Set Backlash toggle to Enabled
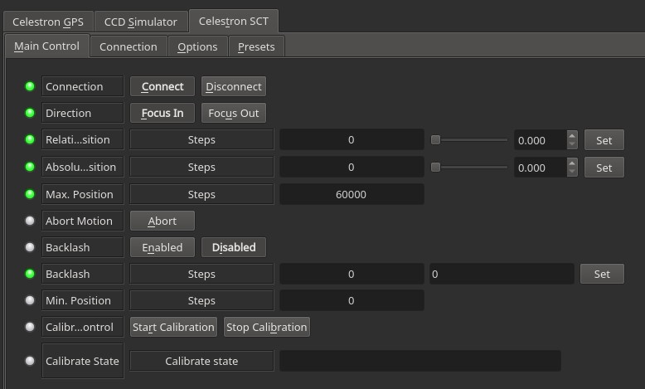The image size is (645, 389). (x=162, y=247)
